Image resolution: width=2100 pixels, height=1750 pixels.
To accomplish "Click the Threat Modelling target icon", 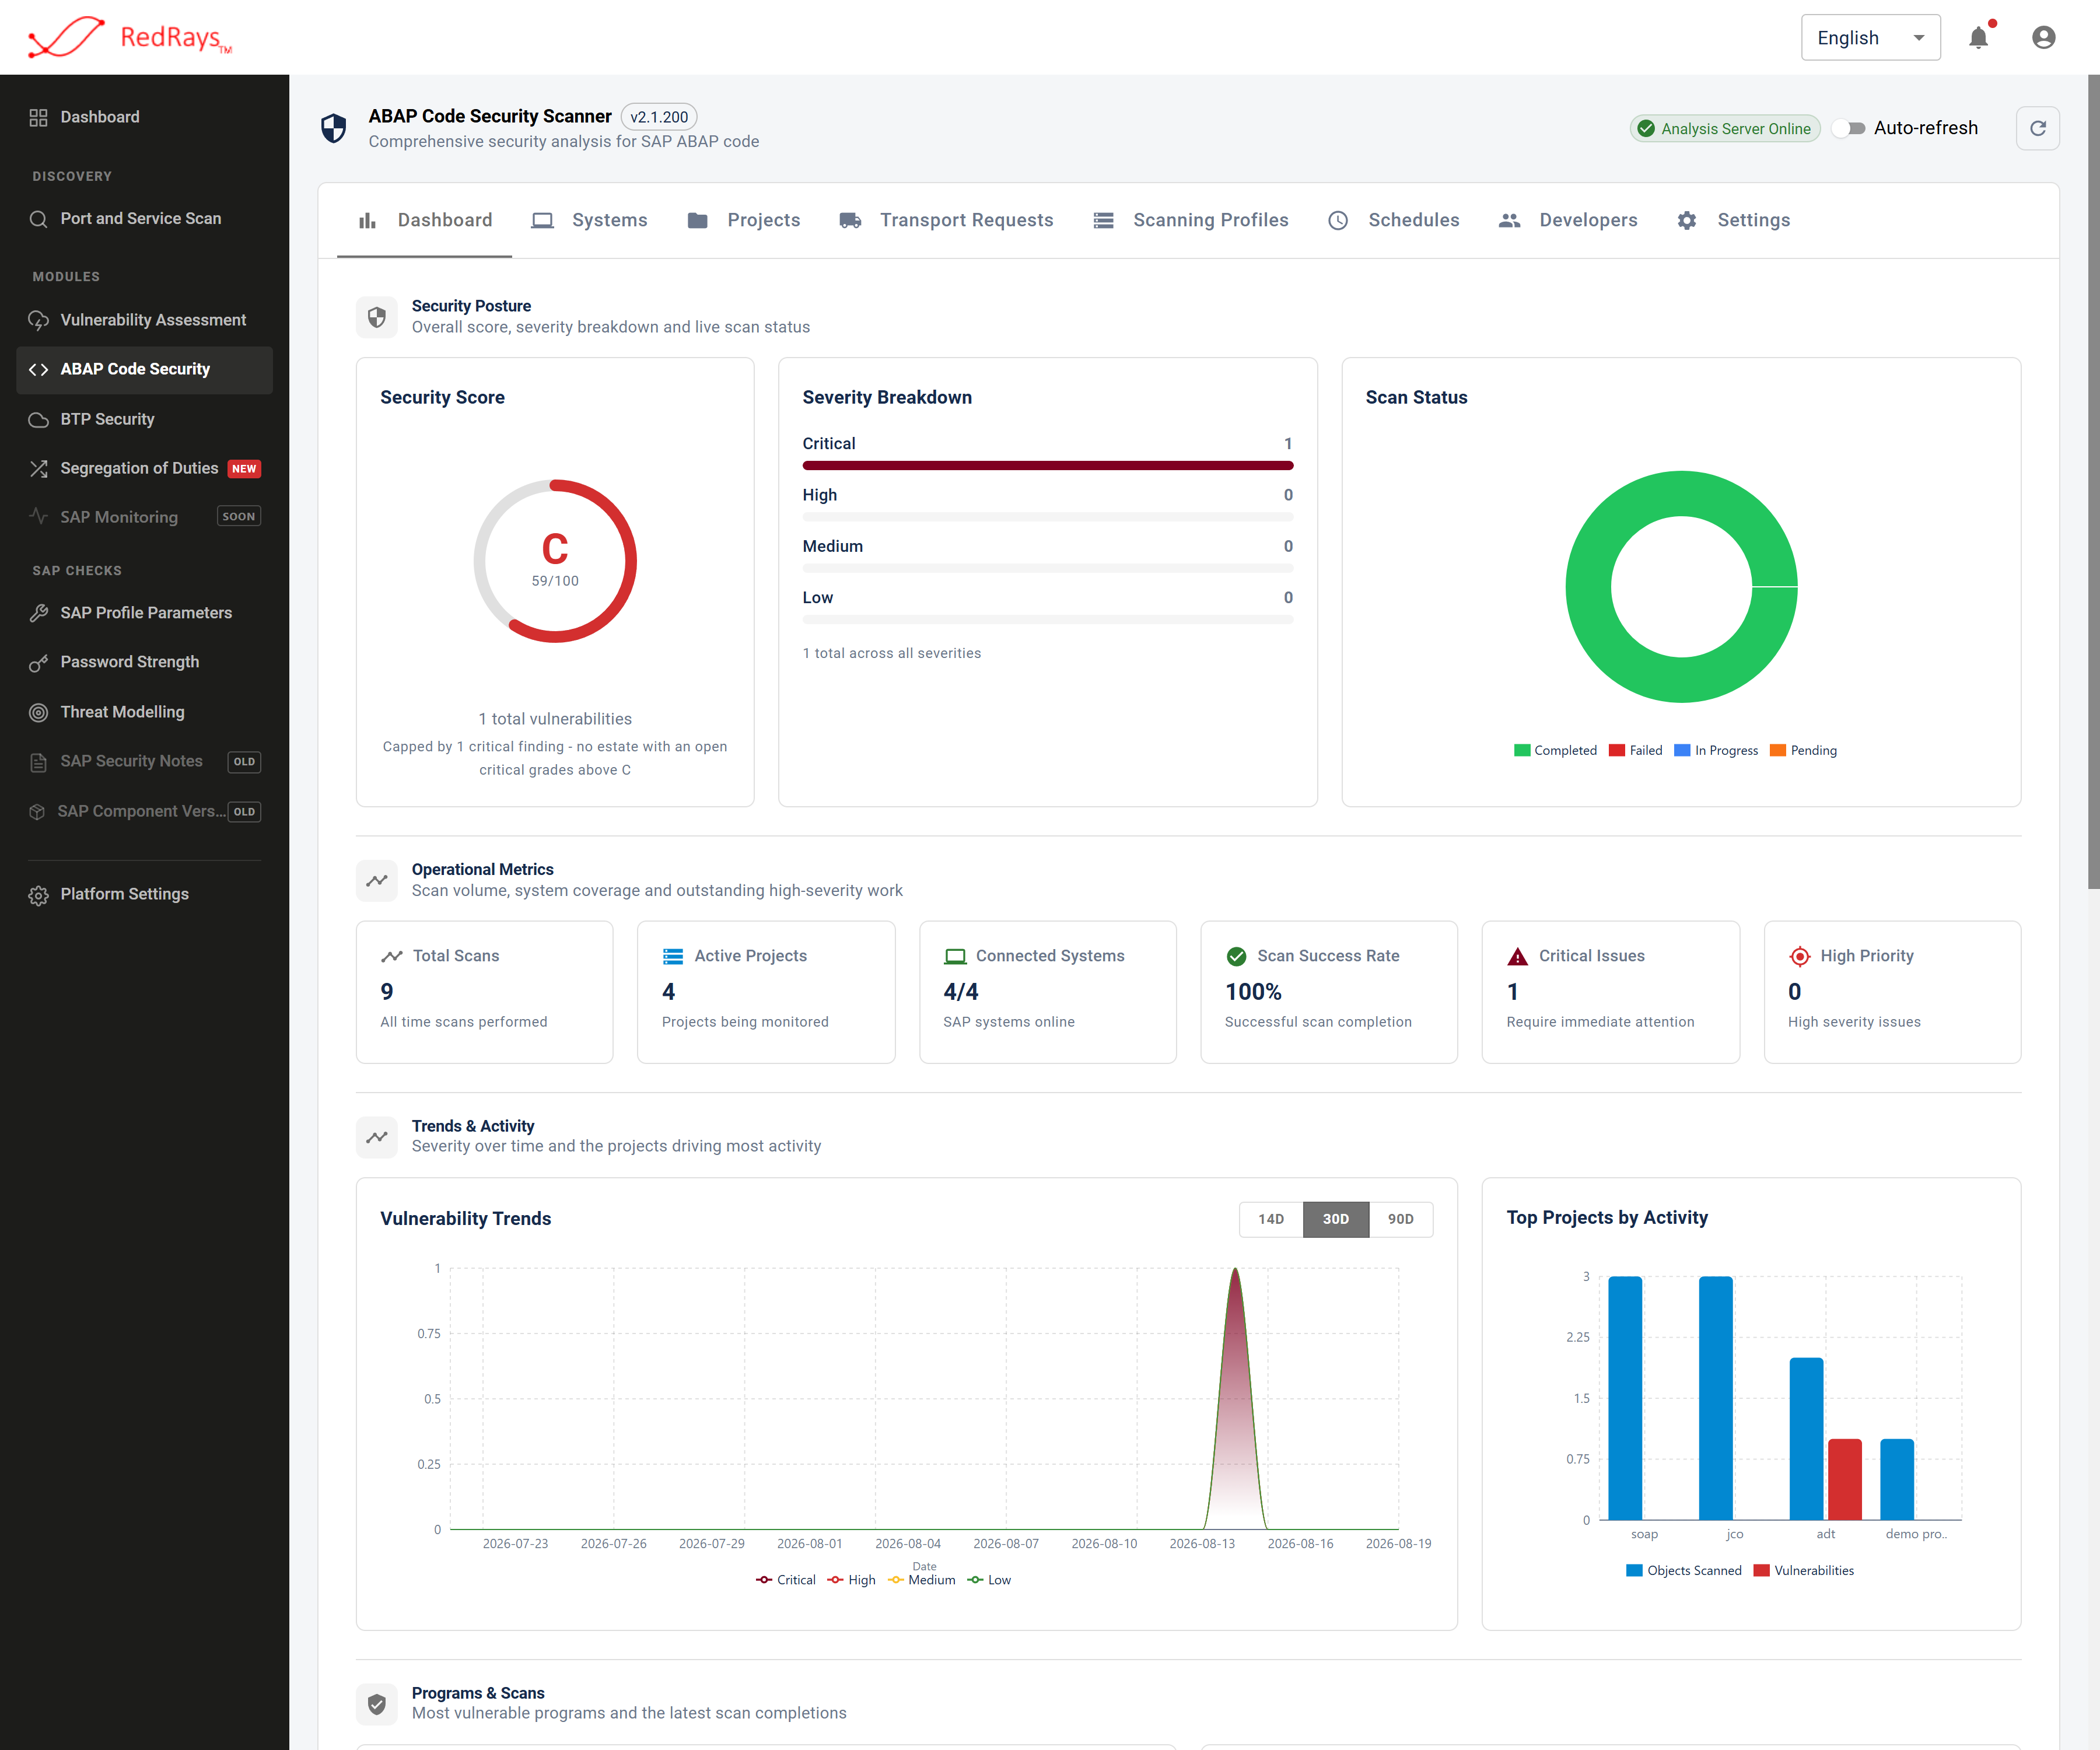I will (x=39, y=712).
